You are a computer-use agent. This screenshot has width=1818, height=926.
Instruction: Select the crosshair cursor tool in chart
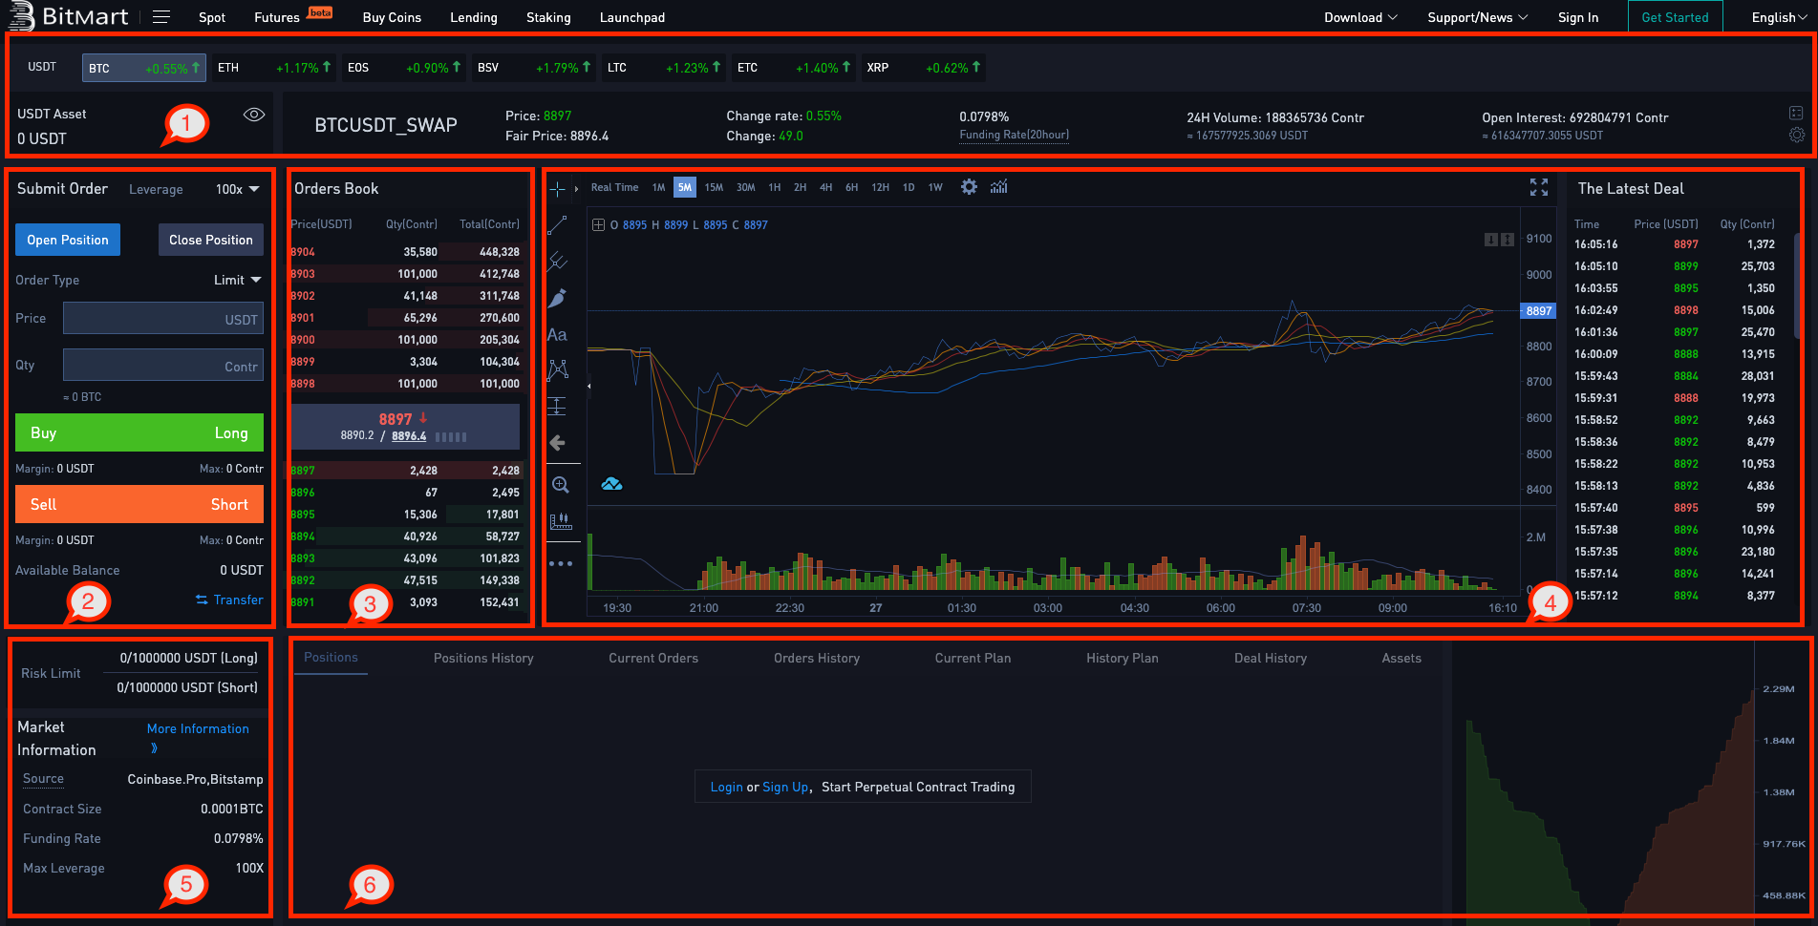[x=557, y=188]
